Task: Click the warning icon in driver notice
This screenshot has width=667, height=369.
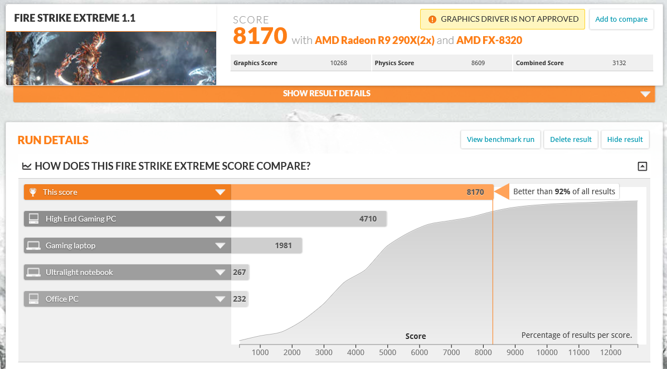Action: pyautogui.click(x=432, y=19)
